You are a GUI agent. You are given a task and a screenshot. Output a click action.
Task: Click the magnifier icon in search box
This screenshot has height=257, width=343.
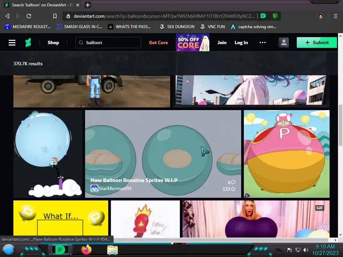(81, 42)
